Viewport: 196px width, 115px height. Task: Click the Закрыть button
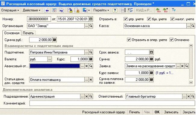point(189,112)
